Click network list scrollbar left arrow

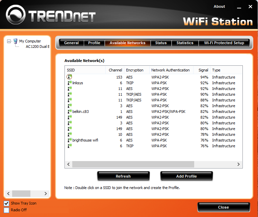coord(69,164)
